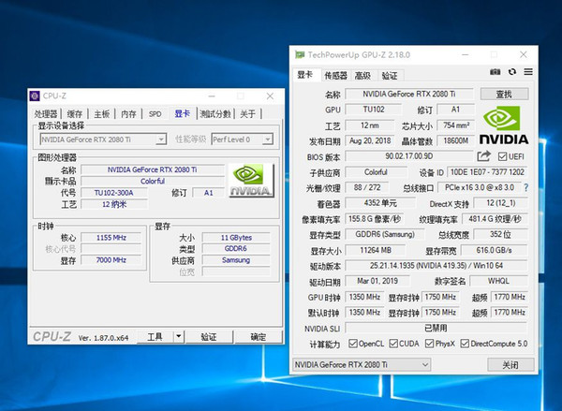Image resolution: width=562 pixels, height=411 pixels.
Task: Toggle the OpenCL checkbox
Action: pyautogui.click(x=353, y=344)
